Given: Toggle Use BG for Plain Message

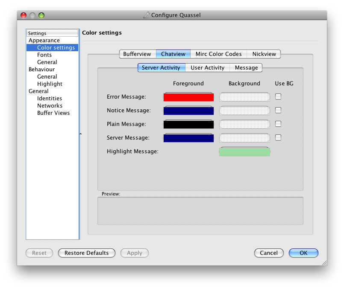Looking at the screenshot, I should (x=278, y=124).
